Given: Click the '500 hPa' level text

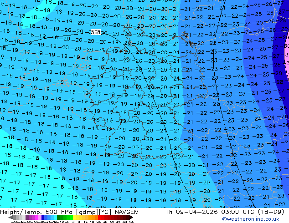Looking at the screenshot, I should pos(59,212).
